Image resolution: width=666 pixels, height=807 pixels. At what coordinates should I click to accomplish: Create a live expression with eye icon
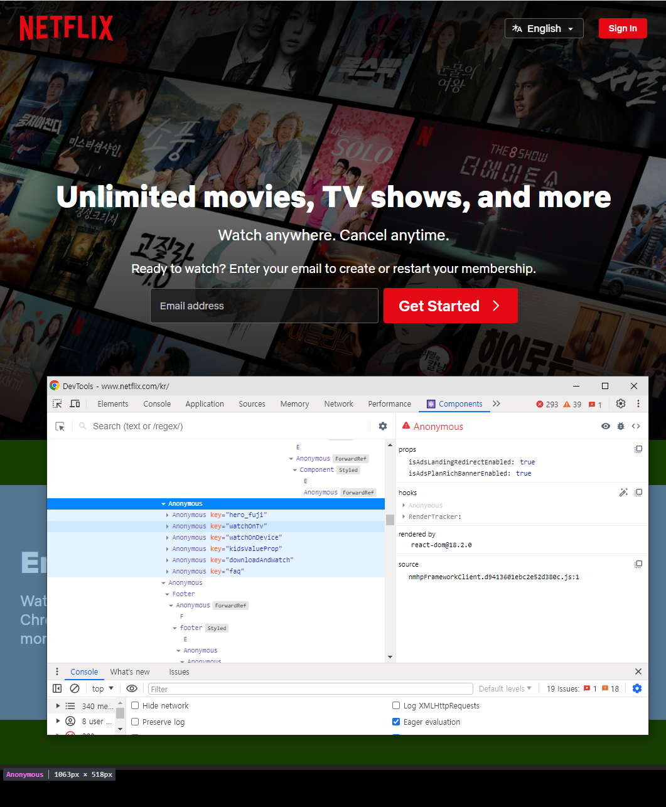[x=132, y=689]
